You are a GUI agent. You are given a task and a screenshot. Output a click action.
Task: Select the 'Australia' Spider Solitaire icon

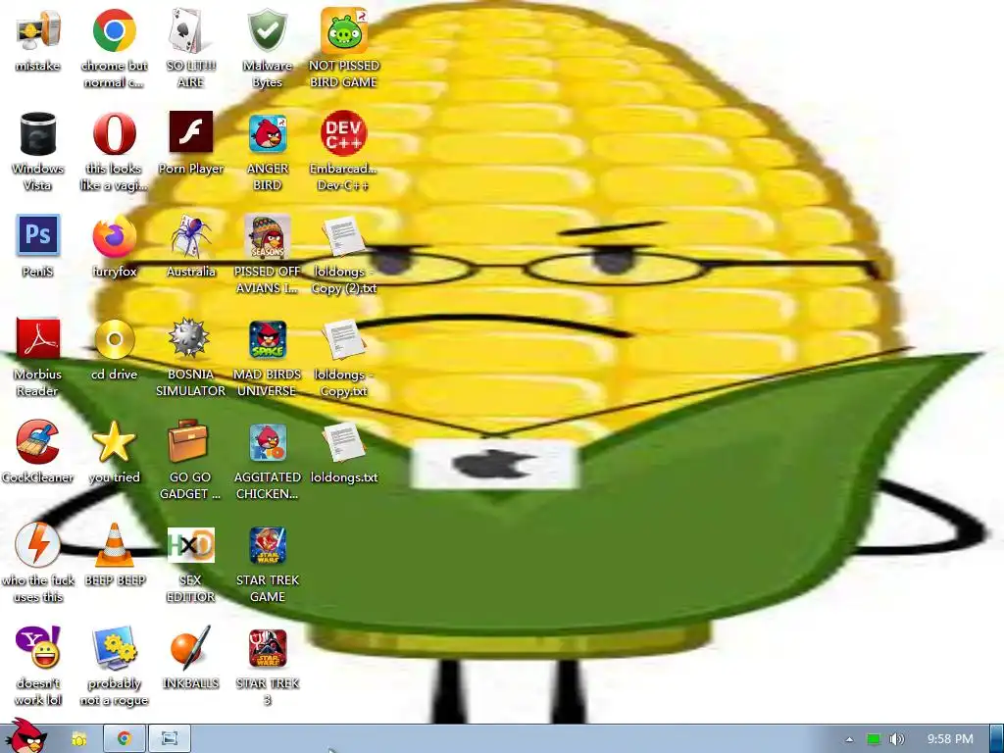click(190, 236)
